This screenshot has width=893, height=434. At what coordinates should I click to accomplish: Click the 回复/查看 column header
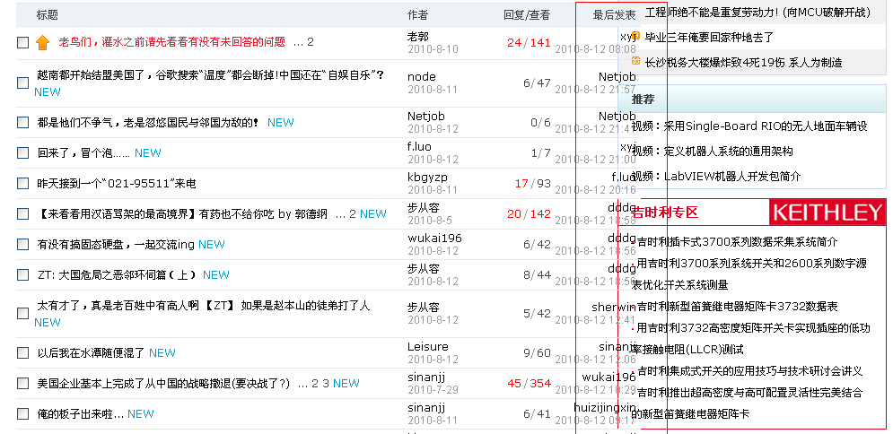pyautogui.click(x=527, y=15)
